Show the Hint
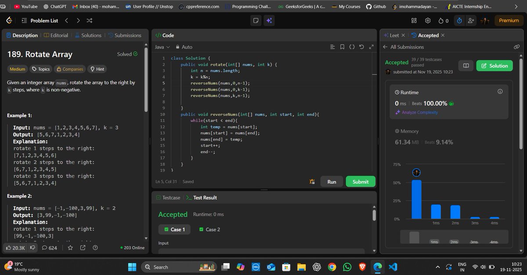 coord(97,69)
